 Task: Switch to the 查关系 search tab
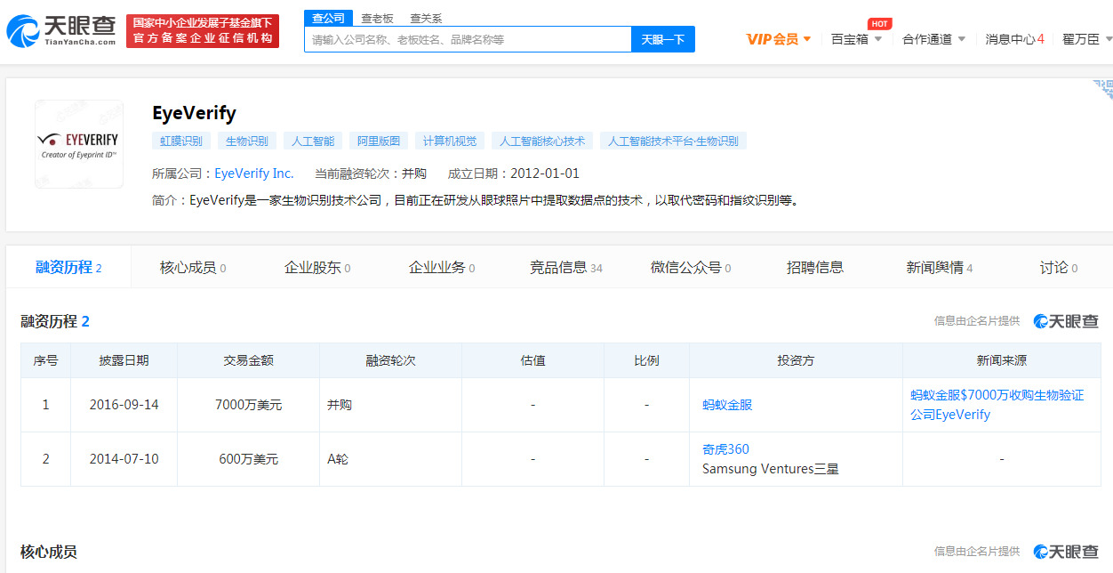426,18
